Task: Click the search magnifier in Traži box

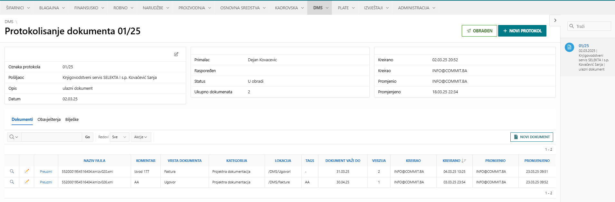Action: [572, 26]
